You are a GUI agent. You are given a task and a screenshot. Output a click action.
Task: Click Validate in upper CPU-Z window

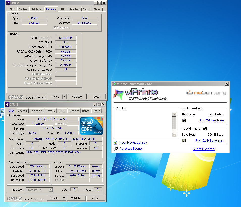click(77, 97)
